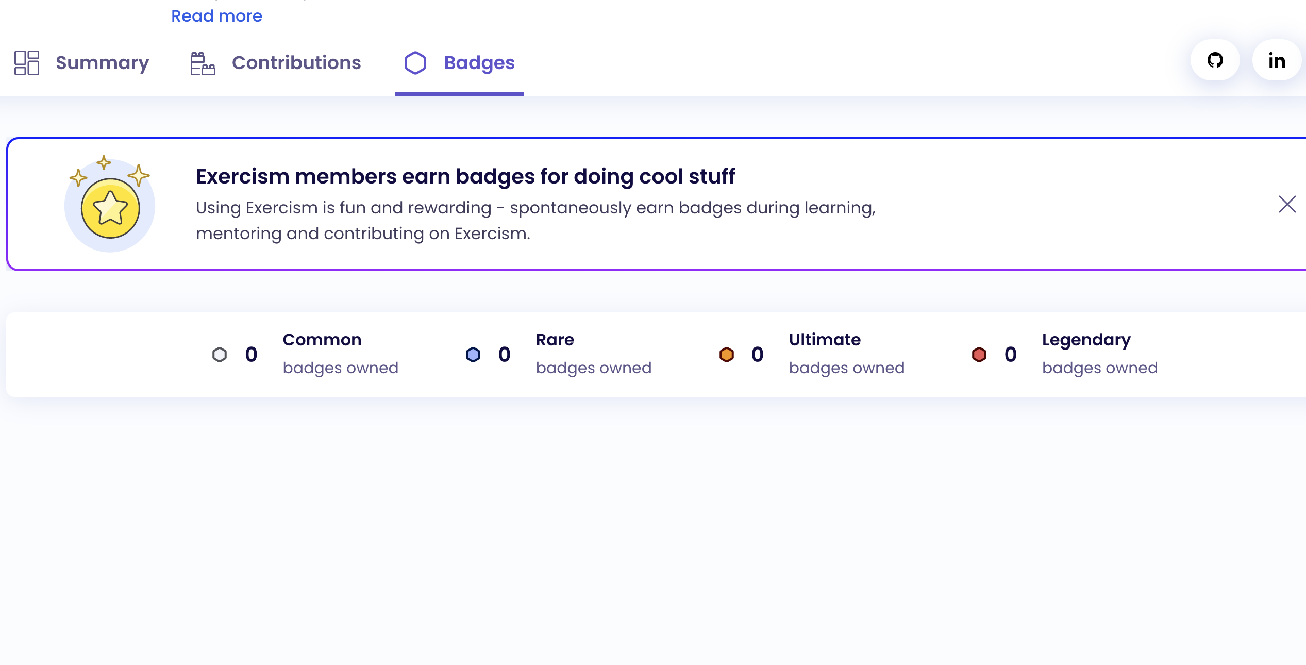Click the Read more link
Viewport: 1306px width, 665px height.
click(x=217, y=16)
